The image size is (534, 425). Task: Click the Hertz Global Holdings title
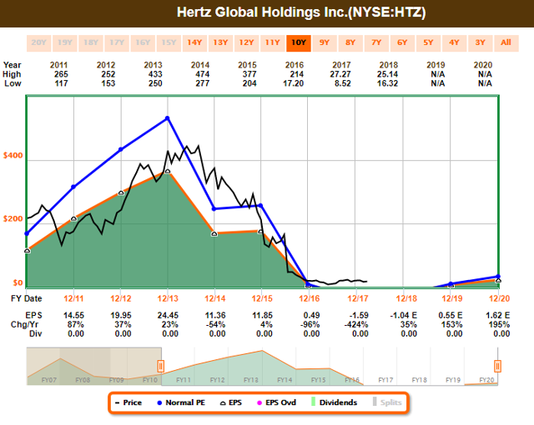click(301, 12)
